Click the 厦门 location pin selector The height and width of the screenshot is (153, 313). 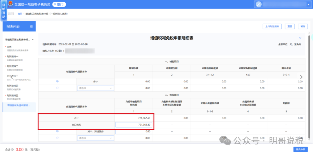click(x=57, y=4)
